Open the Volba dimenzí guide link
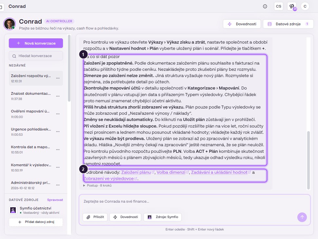Screen dimensions: 318x239 (x=172, y=172)
